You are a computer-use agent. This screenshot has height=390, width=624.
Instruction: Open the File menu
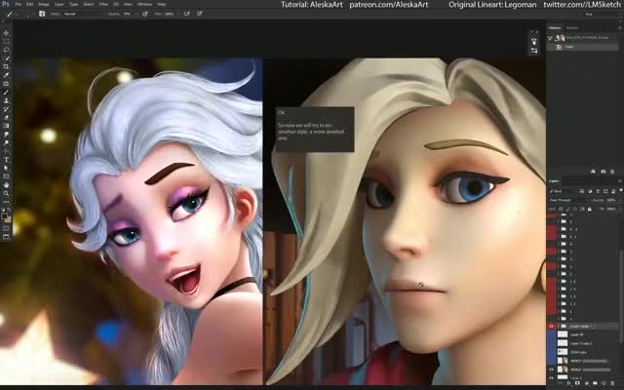18,4
